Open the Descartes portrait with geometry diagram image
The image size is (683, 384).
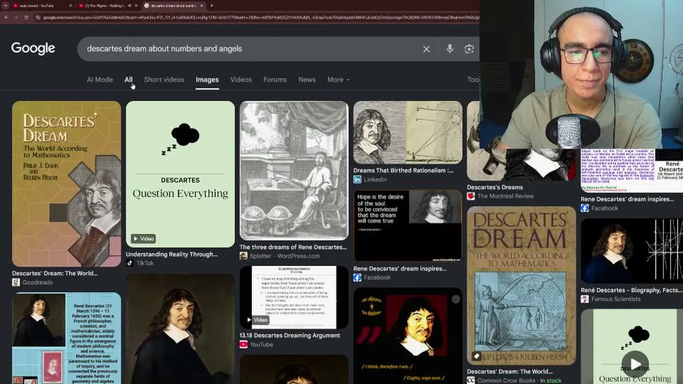click(408, 132)
